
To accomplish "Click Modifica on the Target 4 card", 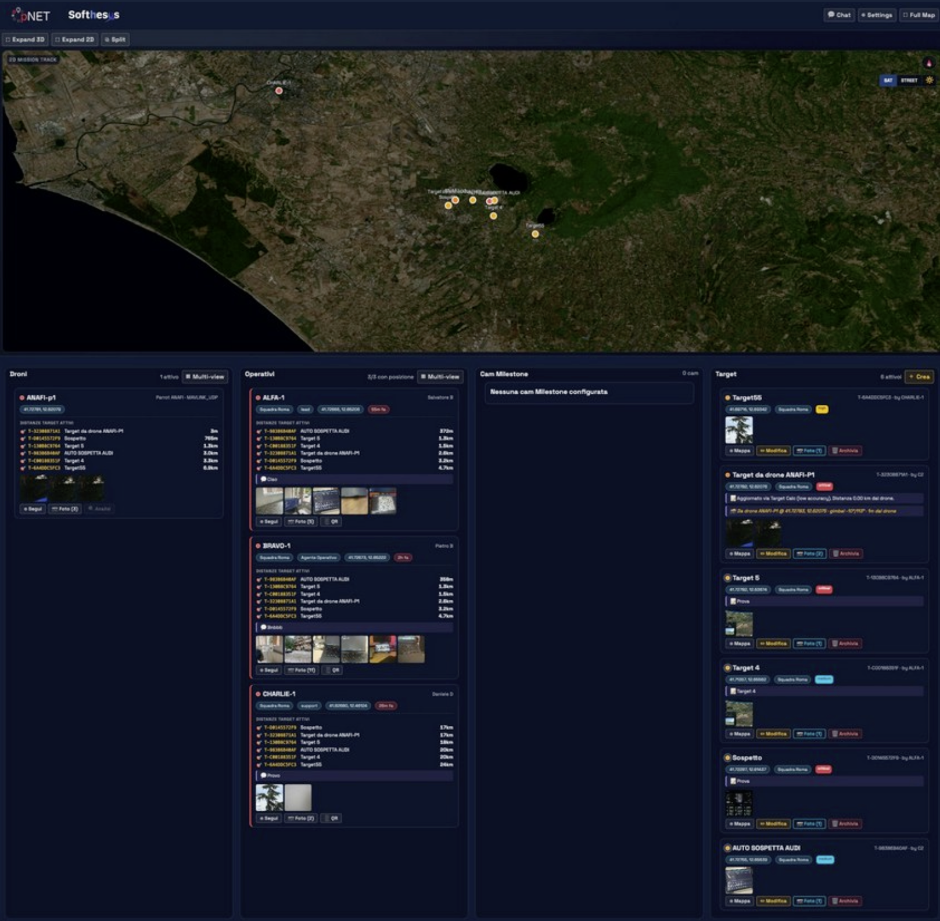I will pos(773,734).
